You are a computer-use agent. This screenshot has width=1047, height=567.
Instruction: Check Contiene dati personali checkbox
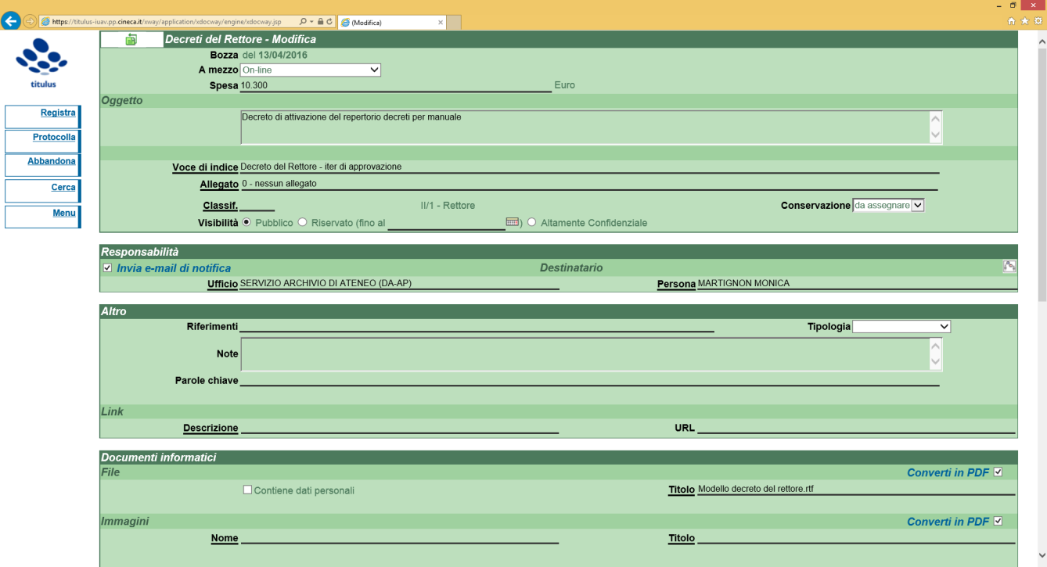coord(247,490)
